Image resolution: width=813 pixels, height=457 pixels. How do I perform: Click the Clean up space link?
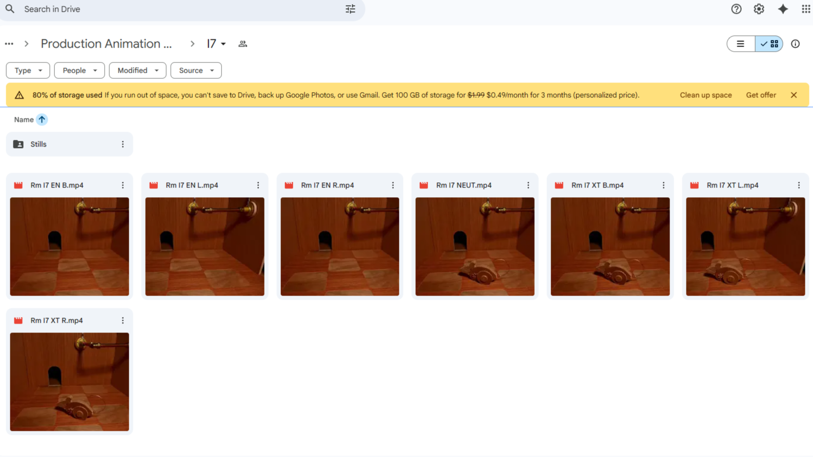[705, 95]
